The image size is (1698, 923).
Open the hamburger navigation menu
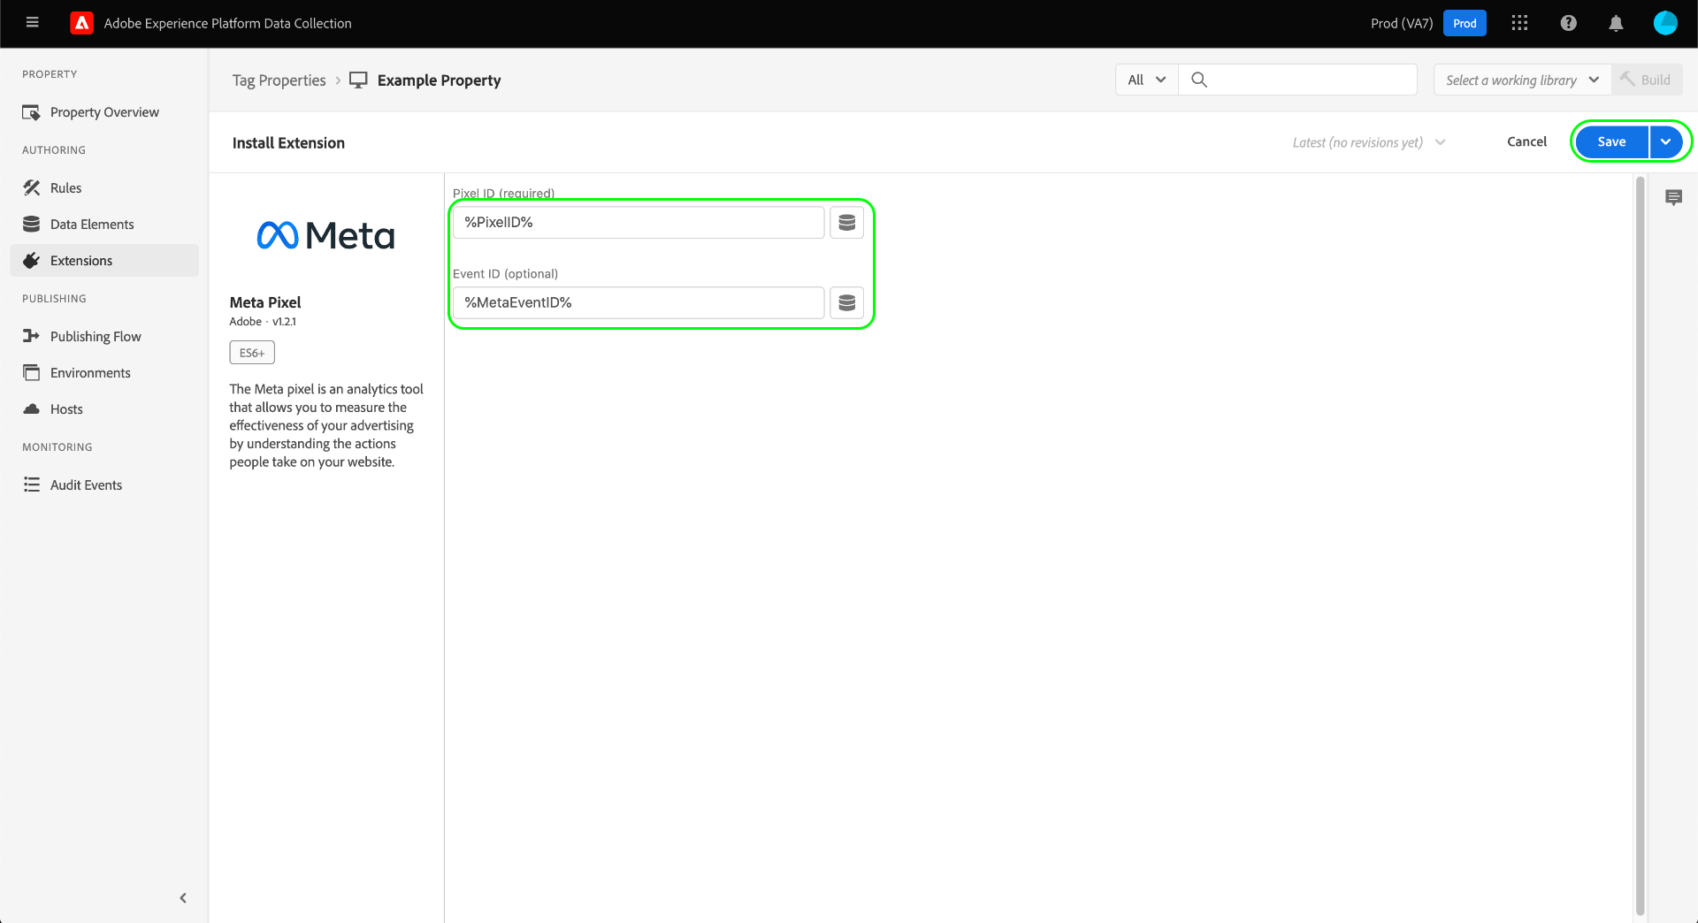(x=33, y=23)
